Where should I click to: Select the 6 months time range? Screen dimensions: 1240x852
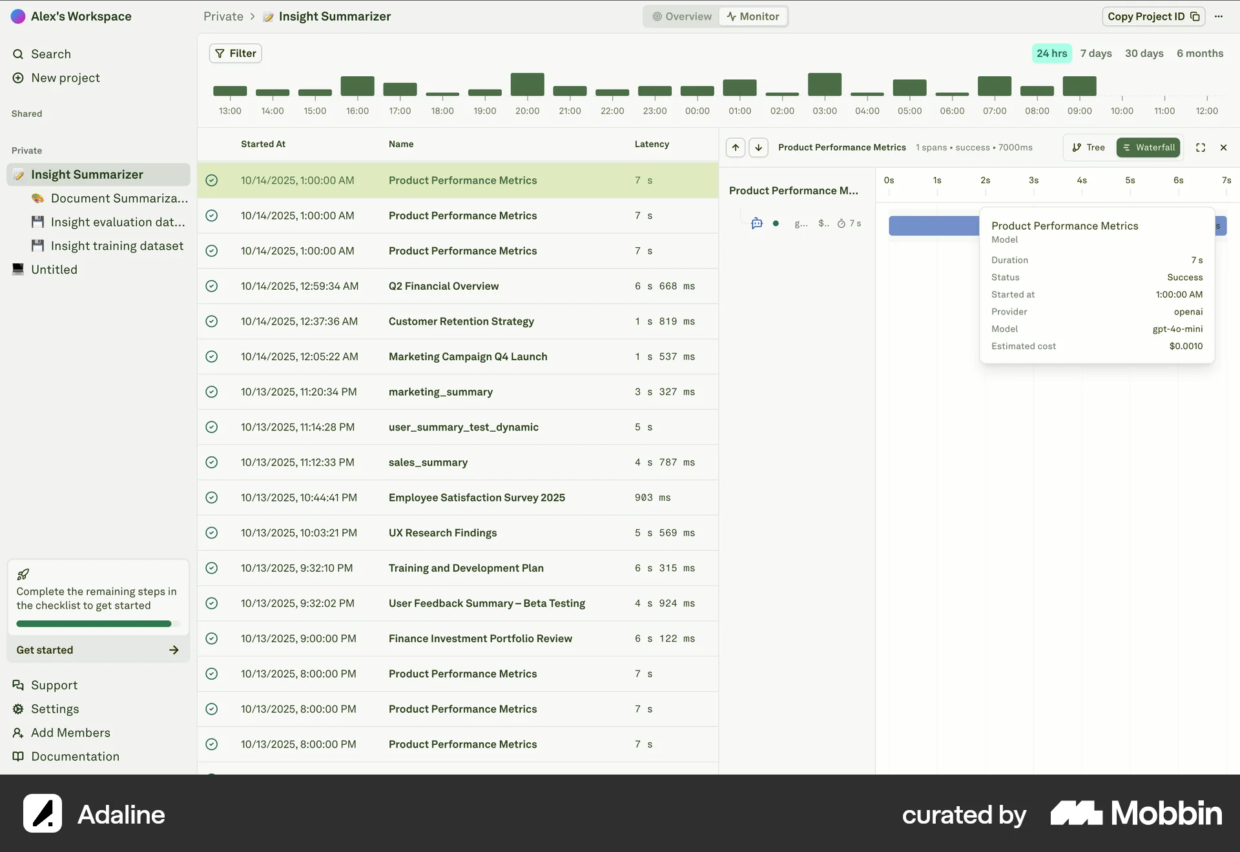[x=1200, y=54]
